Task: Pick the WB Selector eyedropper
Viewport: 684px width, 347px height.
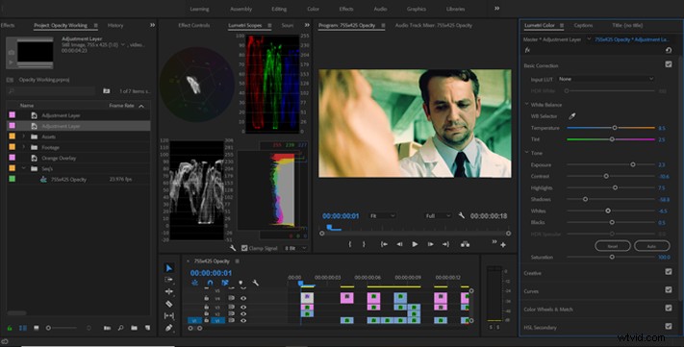Action: pyautogui.click(x=572, y=116)
